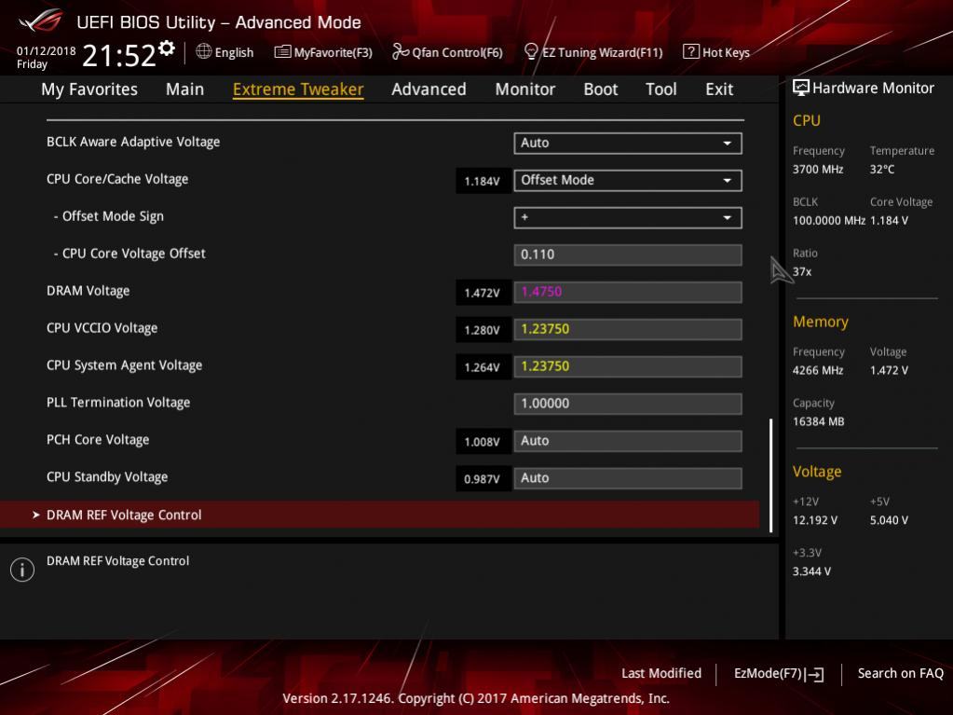Screen dimensions: 953x715
Task: Open the Advanced tab
Action: (x=429, y=89)
